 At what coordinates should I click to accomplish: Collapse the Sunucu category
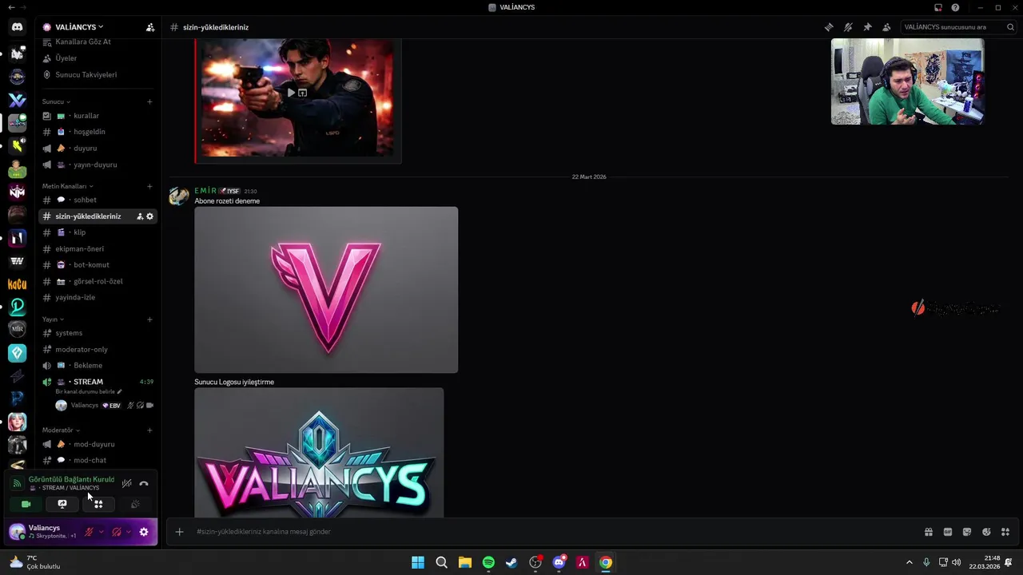pos(56,101)
